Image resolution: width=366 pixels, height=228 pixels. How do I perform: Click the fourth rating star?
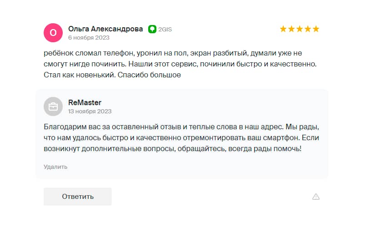[x=308, y=29]
